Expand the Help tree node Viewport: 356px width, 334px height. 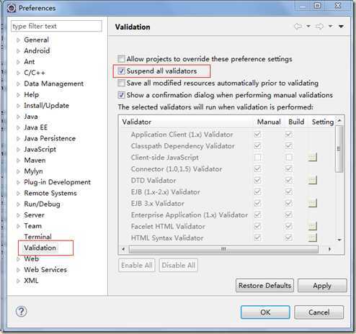click(x=18, y=95)
